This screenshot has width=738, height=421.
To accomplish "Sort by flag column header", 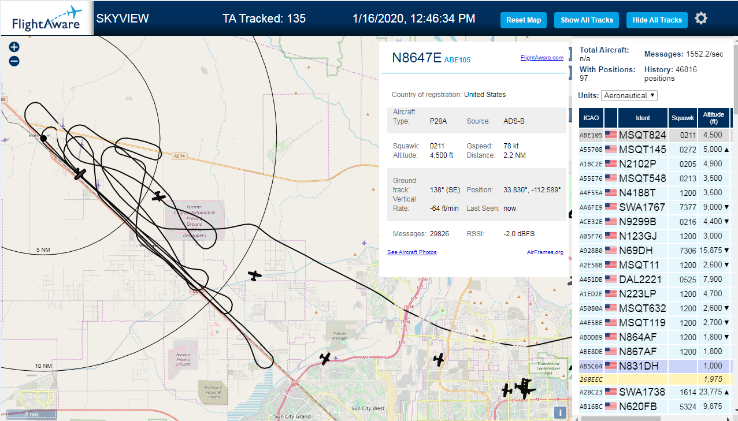I will coord(611,118).
